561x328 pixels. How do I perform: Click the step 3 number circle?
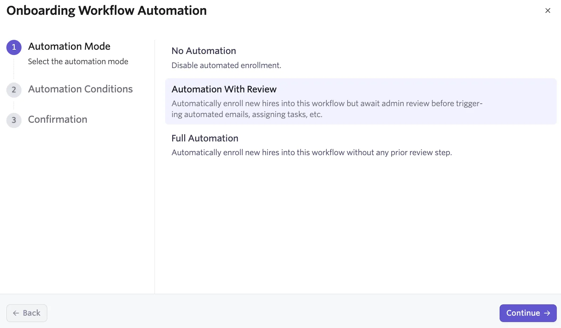click(14, 120)
